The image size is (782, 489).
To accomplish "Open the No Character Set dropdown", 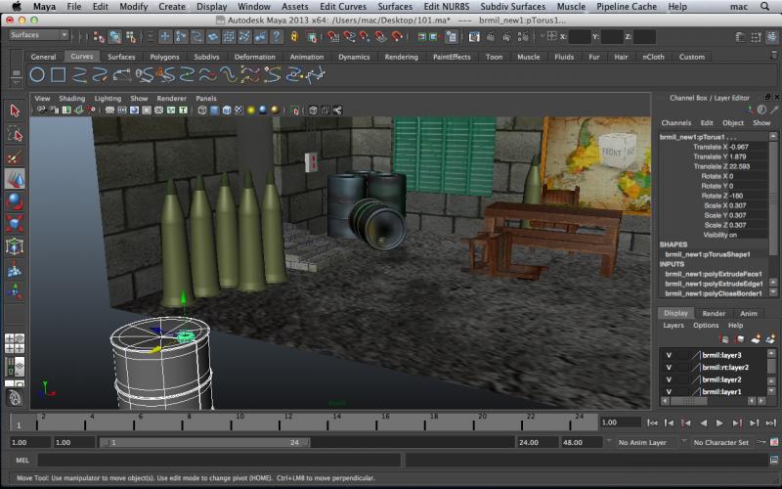I will click(718, 442).
